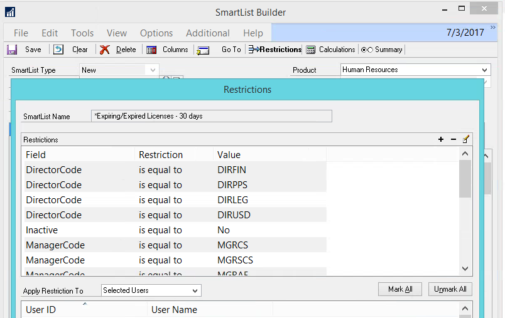
Task: Click the Field column header
Action: (80, 155)
